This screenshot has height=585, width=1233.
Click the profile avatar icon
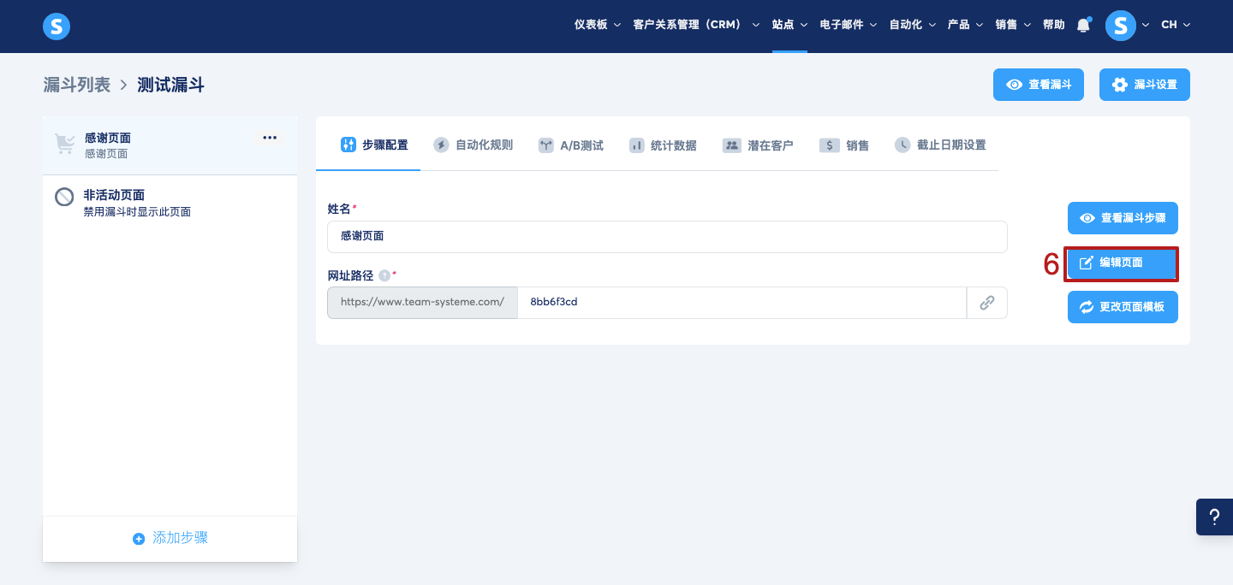[x=1121, y=25]
